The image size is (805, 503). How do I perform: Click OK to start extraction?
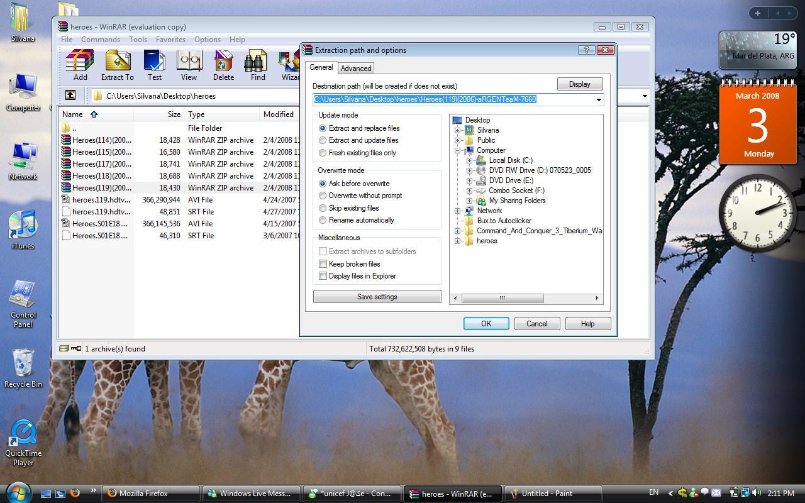(x=486, y=324)
